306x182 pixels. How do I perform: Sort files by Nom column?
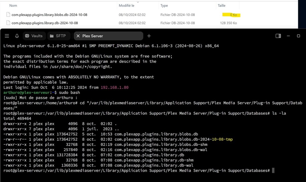click(13, 6)
